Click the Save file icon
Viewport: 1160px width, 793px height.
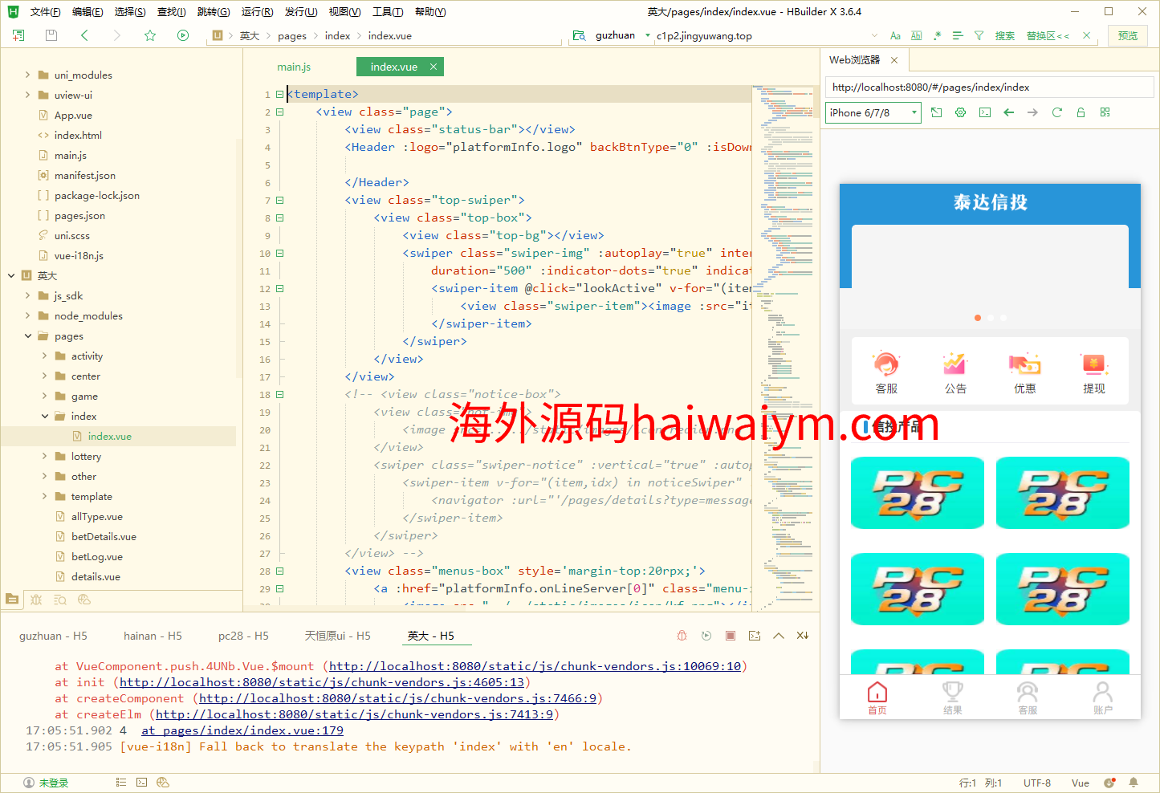51,35
